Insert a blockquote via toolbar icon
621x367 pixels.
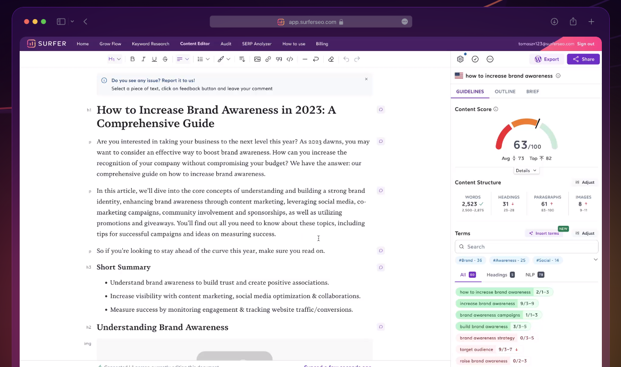[x=279, y=59]
